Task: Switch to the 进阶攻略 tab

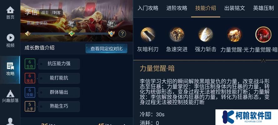Action: click(x=177, y=8)
